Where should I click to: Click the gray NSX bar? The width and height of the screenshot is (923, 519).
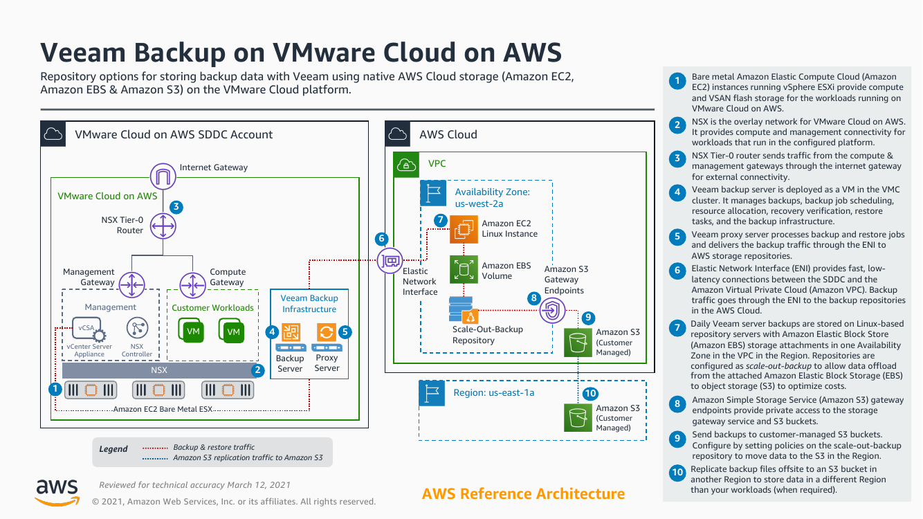click(159, 370)
